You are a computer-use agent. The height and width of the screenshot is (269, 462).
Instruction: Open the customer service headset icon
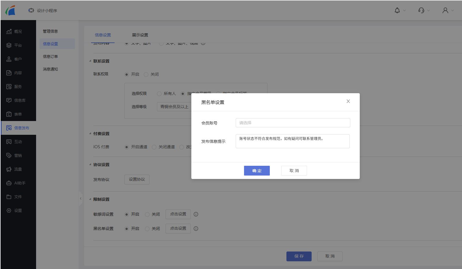click(x=421, y=11)
